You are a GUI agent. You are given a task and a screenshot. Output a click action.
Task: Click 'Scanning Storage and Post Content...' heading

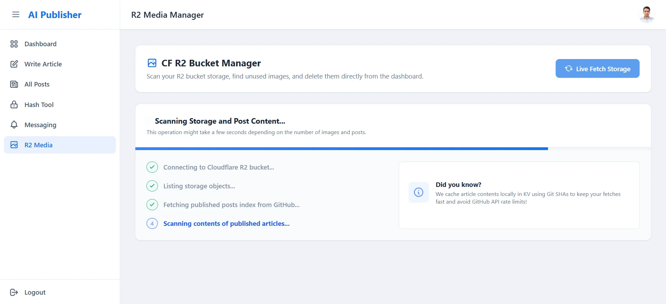click(220, 121)
